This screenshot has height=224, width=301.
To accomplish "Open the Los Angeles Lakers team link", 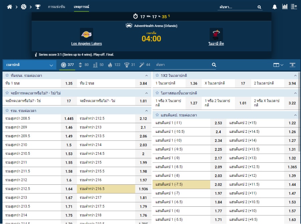I will tap(86, 44).
